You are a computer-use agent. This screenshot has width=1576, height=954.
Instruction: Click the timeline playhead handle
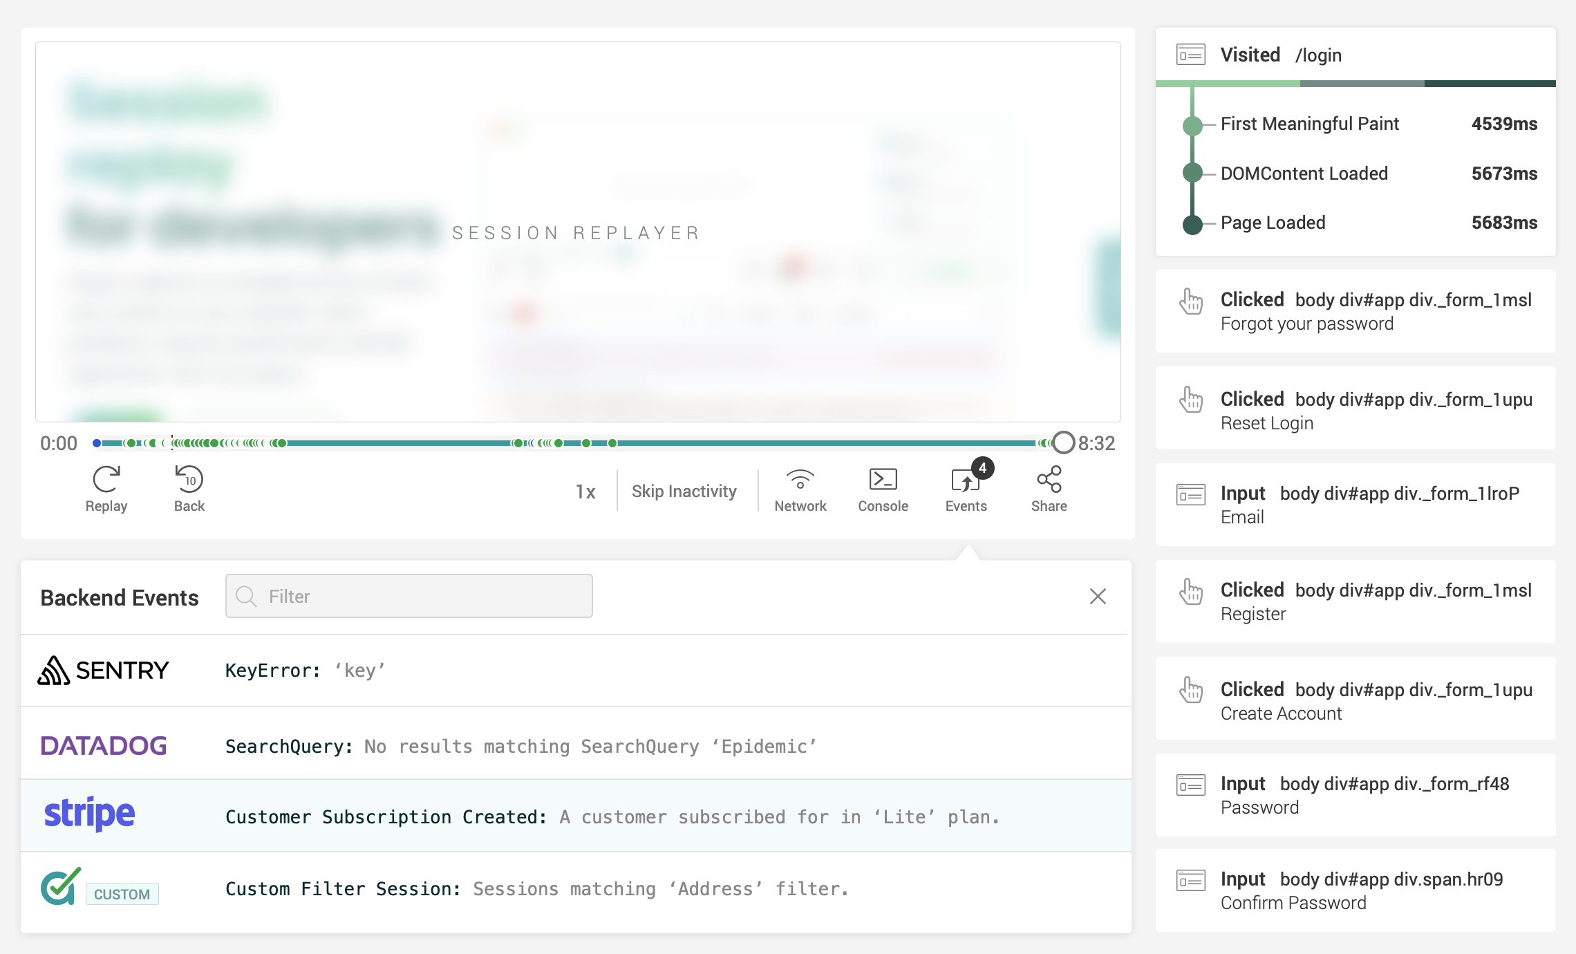click(1063, 442)
